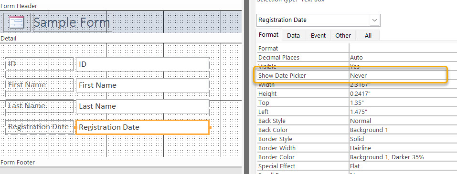Image resolution: width=457 pixels, height=174 pixels.
Task: Select the First Name text box
Action: 142,85
